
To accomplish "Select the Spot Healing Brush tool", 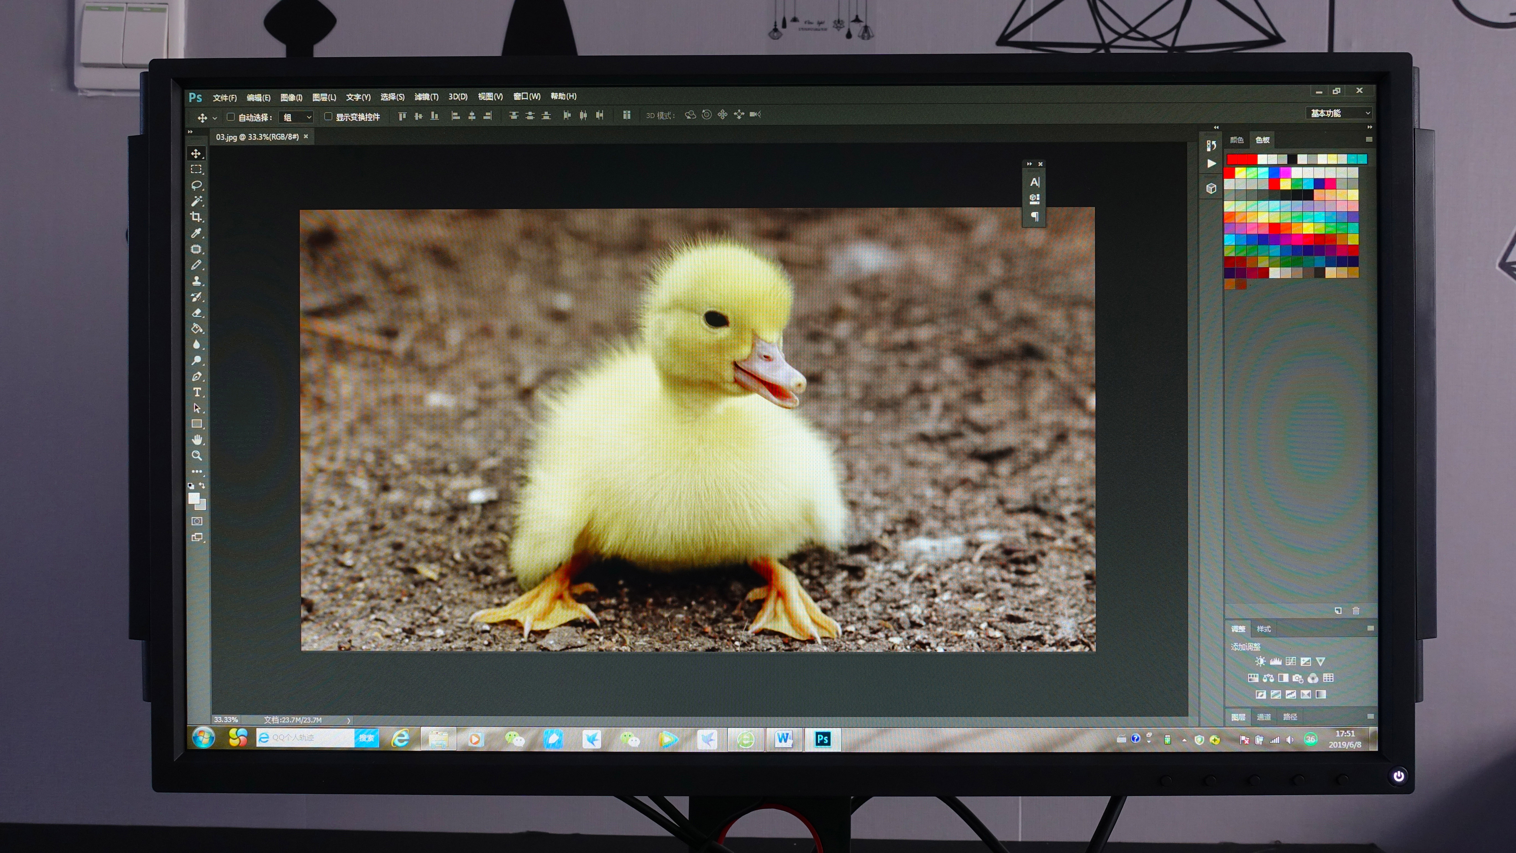I will click(196, 249).
